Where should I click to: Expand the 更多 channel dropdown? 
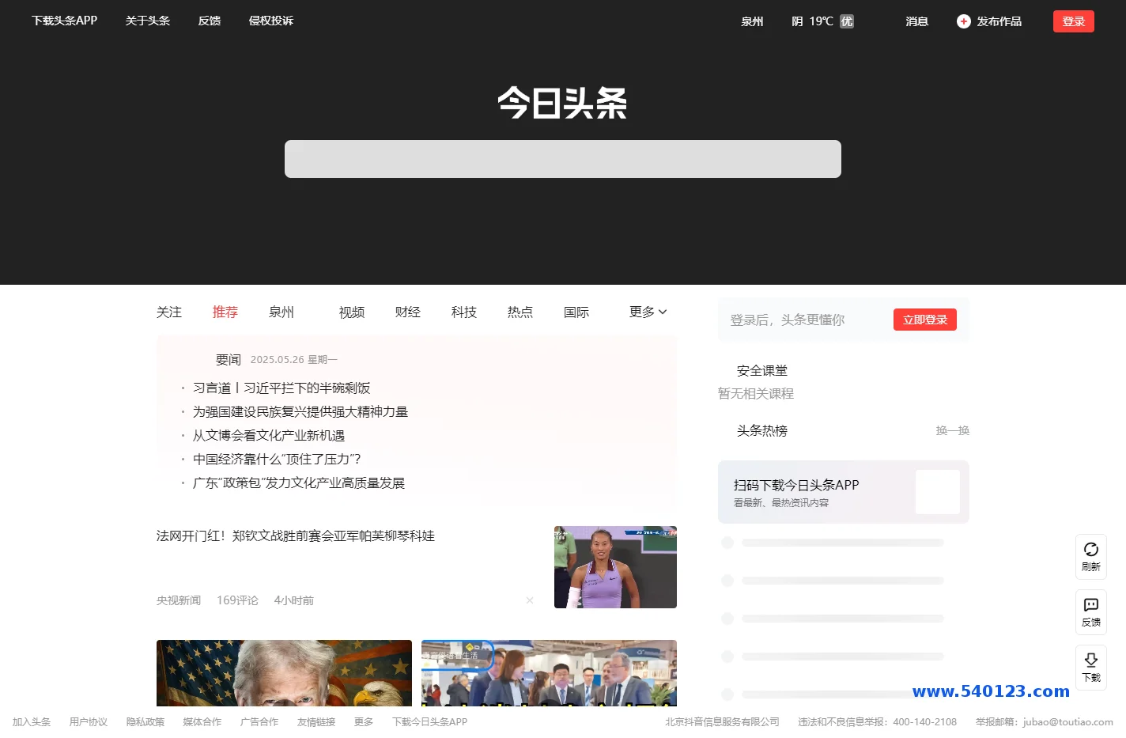648,312
